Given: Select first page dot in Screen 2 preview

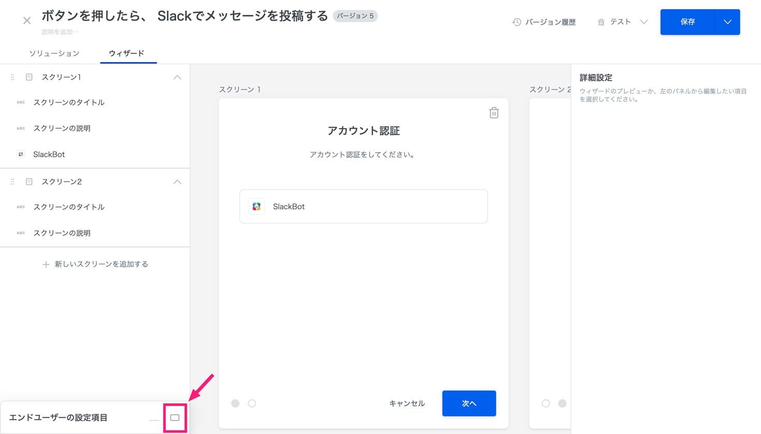Looking at the screenshot, I should point(546,404).
